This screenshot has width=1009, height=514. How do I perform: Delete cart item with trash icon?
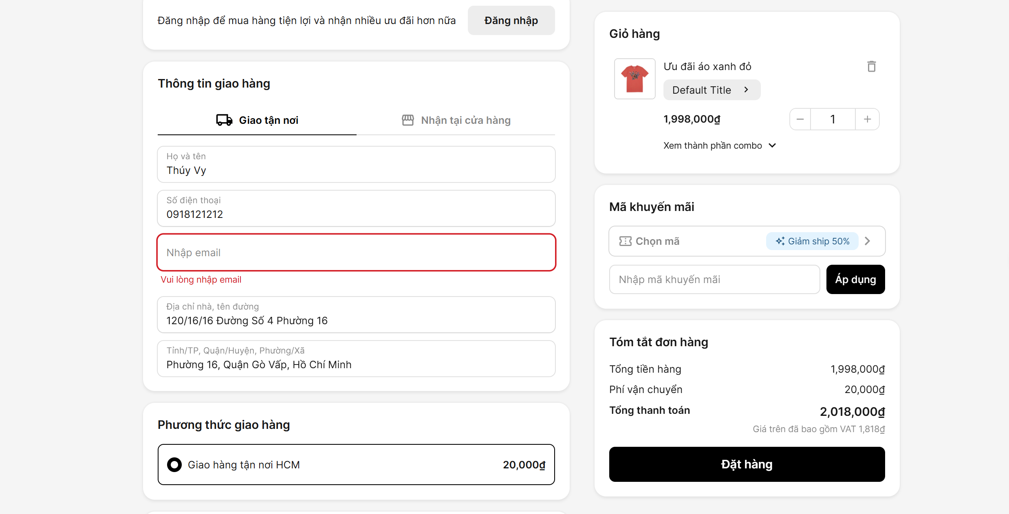(x=871, y=66)
